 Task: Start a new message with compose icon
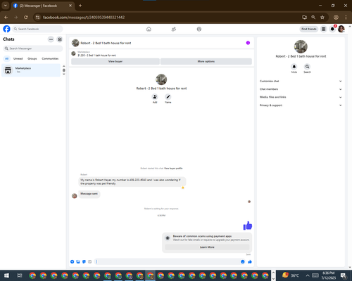[60, 39]
